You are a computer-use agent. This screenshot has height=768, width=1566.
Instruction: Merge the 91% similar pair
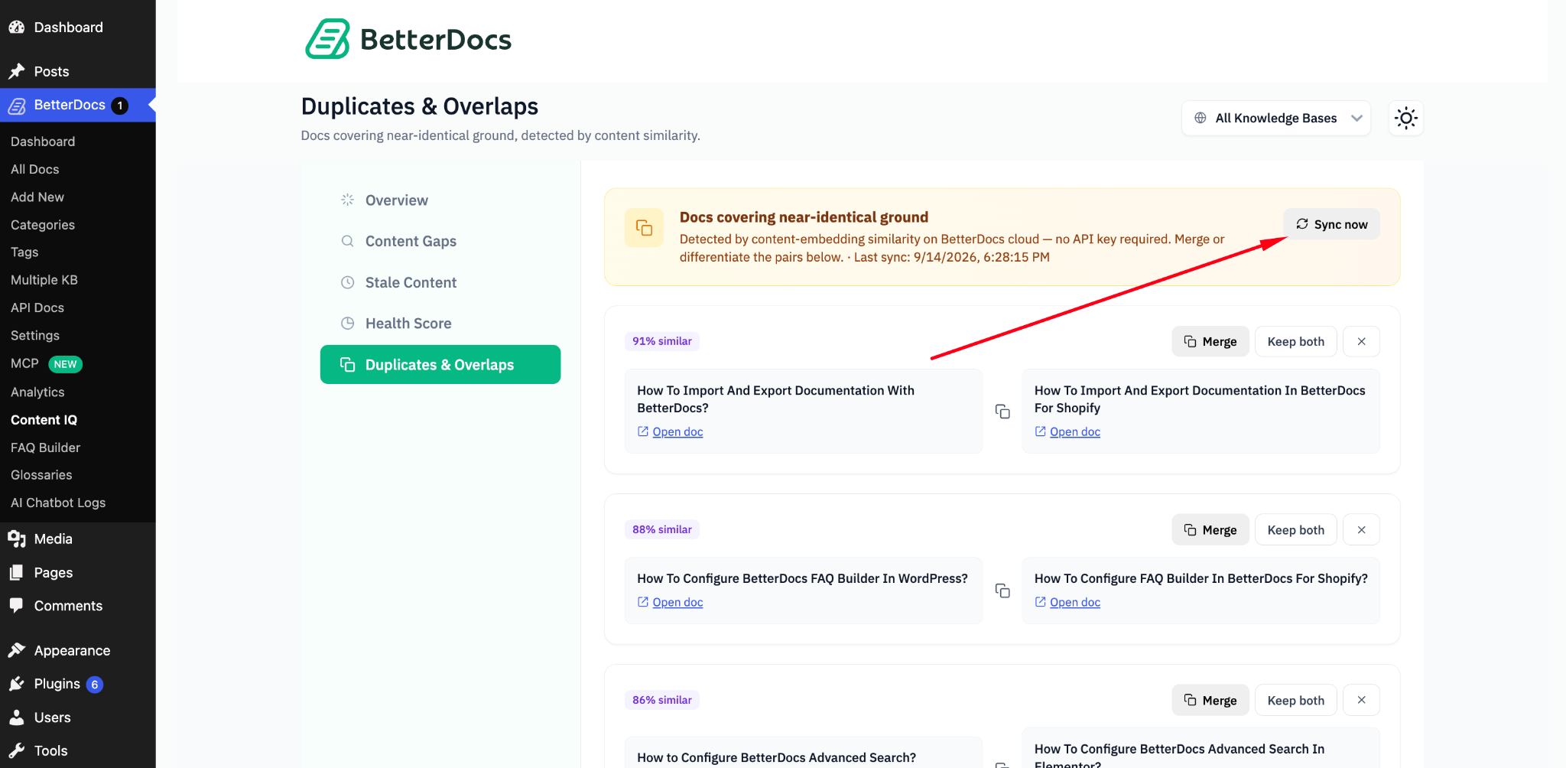(x=1210, y=341)
